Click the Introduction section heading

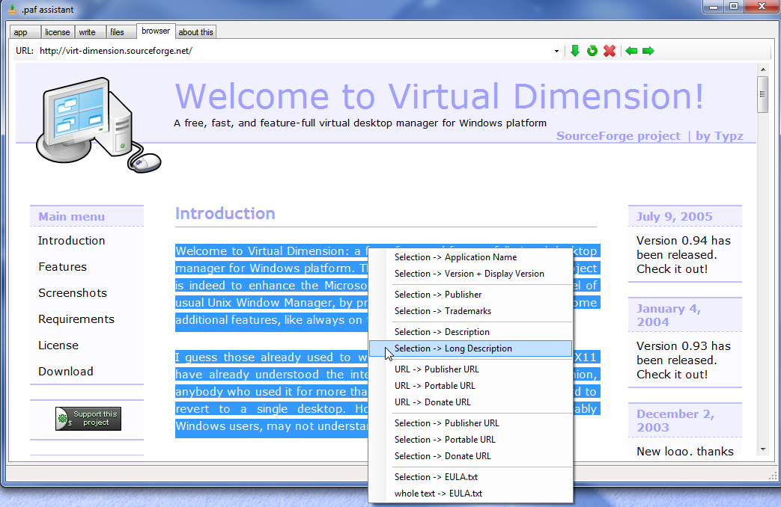click(x=225, y=213)
